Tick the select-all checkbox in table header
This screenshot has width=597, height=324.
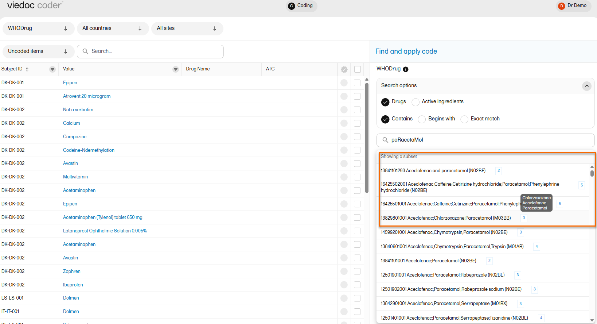click(x=358, y=69)
